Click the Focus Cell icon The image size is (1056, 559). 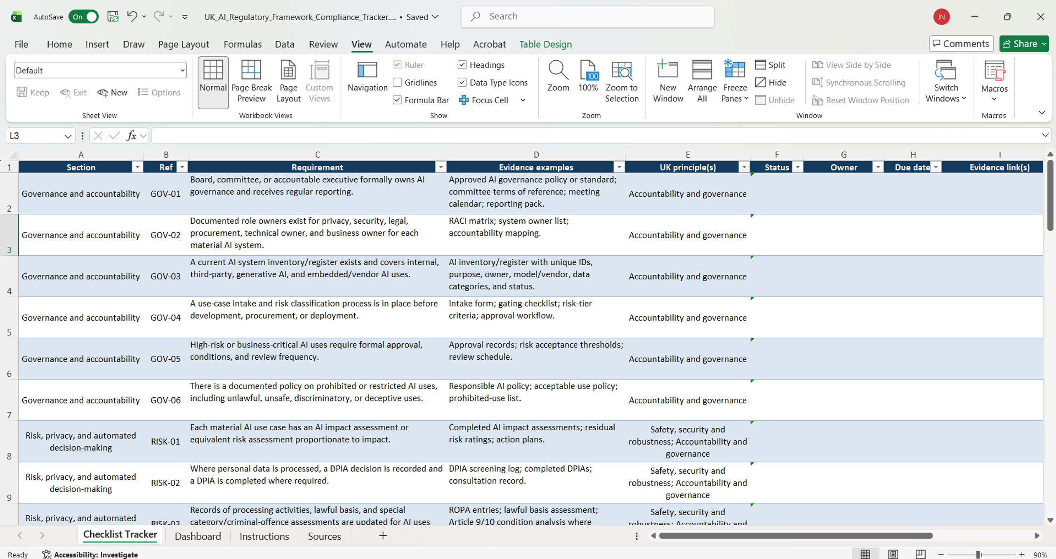[464, 100]
